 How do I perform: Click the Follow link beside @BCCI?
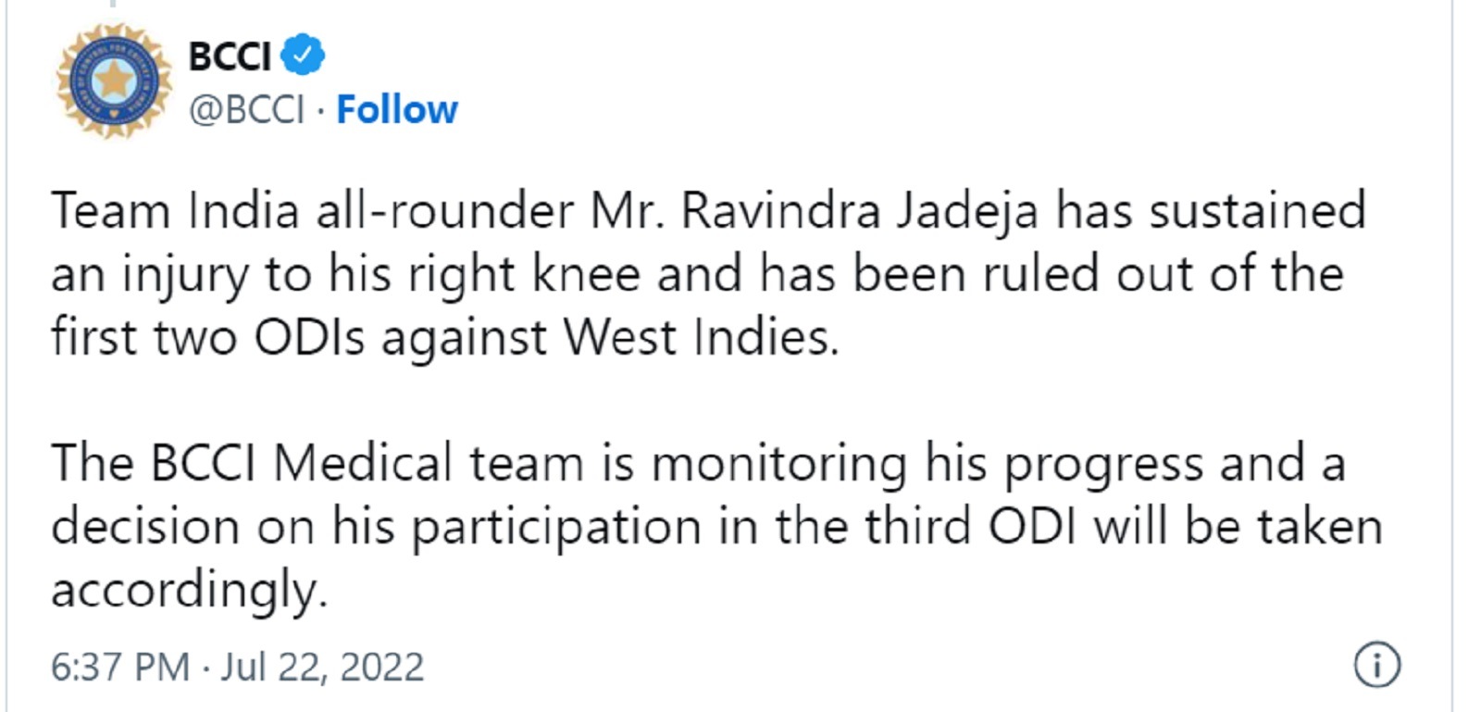397,110
